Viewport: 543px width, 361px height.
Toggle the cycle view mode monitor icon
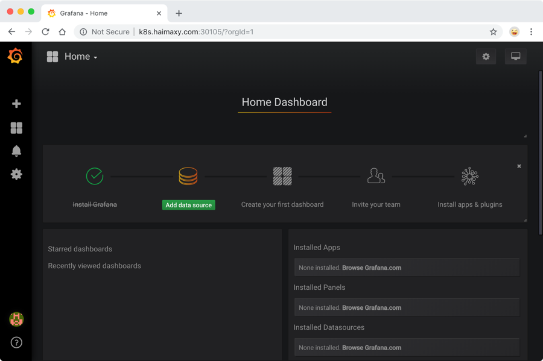click(x=516, y=57)
